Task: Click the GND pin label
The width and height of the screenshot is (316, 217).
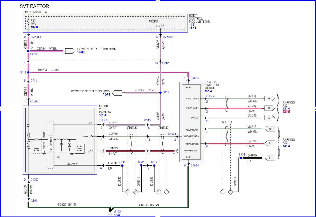Action: click(x=188, y=157)
